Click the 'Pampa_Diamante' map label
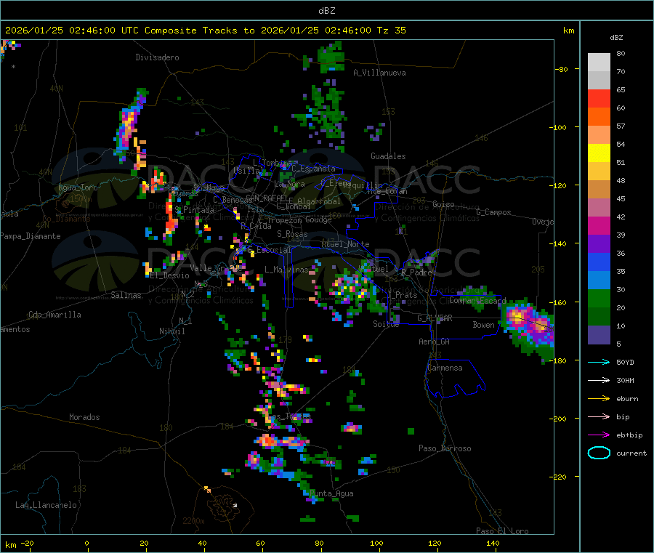Screen dimensions: 654x553 31,236
